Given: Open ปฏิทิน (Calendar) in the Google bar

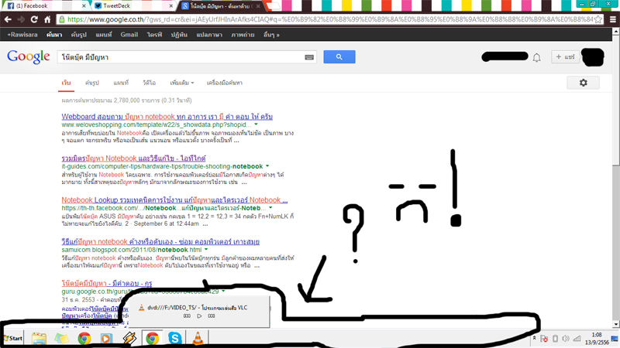Looking at the screenshot, I should click(179, 35).
